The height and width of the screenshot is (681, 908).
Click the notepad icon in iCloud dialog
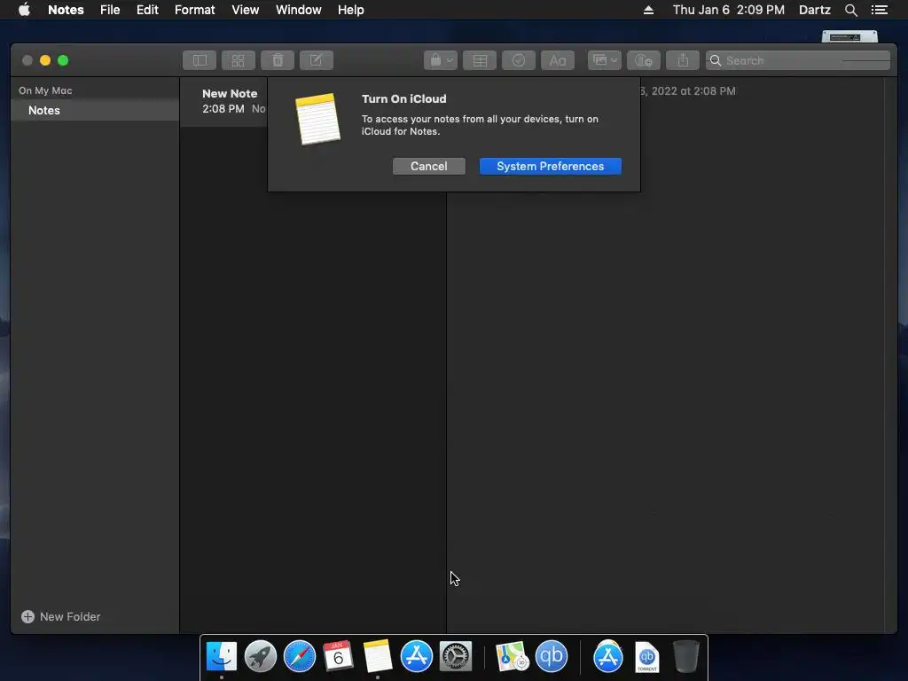point(317,120)
